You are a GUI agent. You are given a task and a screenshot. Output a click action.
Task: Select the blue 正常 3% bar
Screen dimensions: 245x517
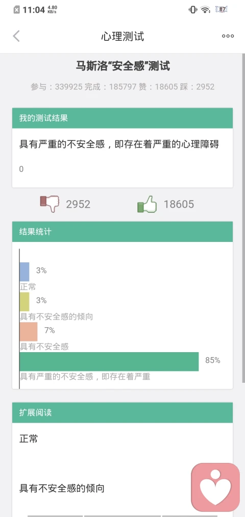(x=24, y=272)
